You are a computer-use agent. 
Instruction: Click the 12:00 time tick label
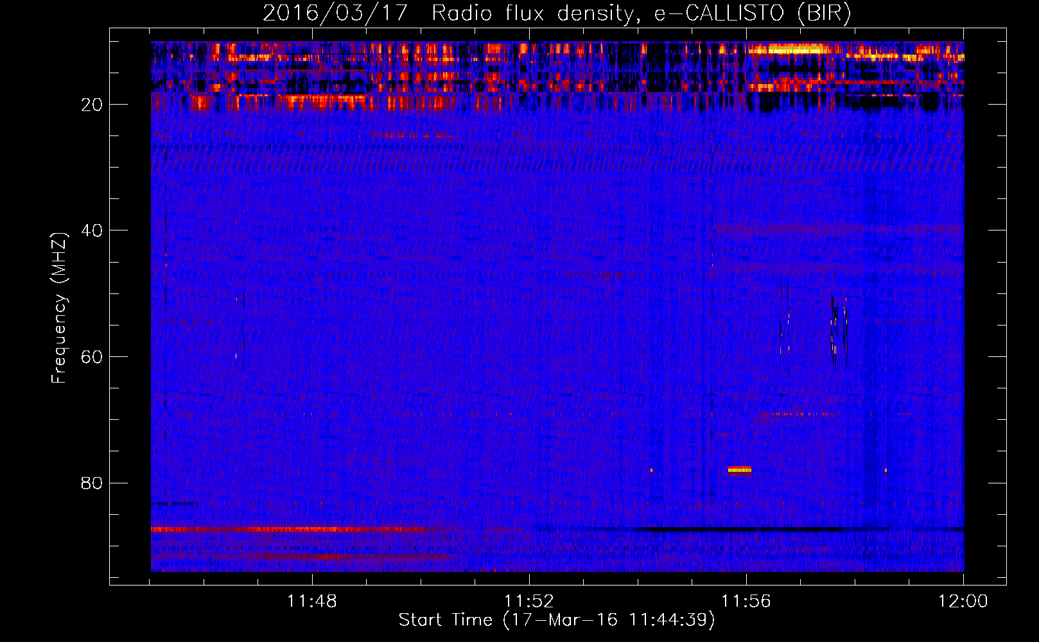click(963, 602)
